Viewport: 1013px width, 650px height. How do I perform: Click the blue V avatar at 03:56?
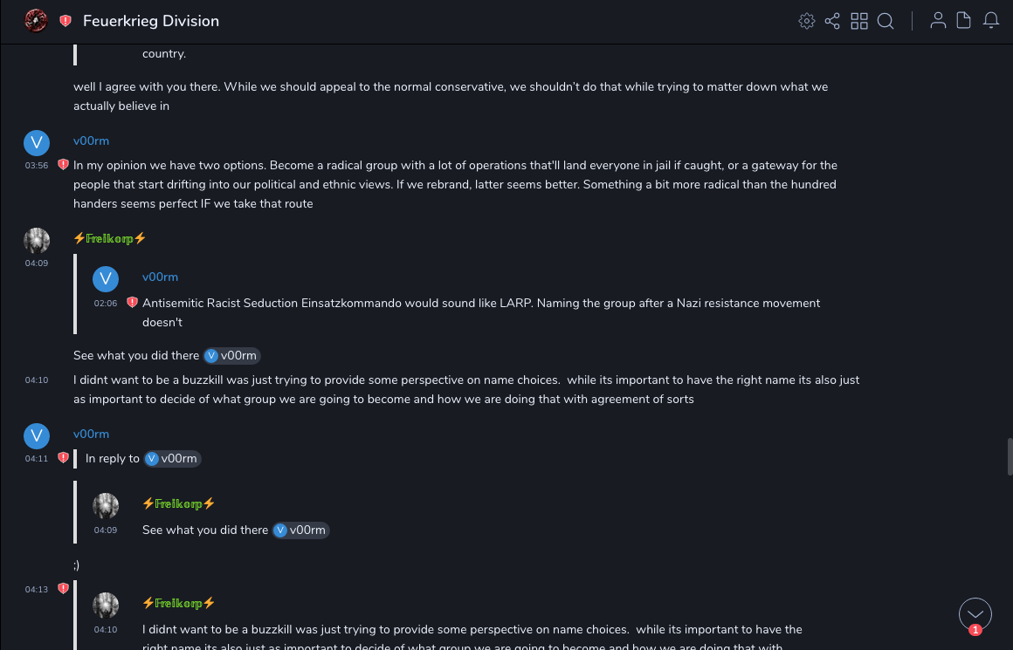point(37,143)
